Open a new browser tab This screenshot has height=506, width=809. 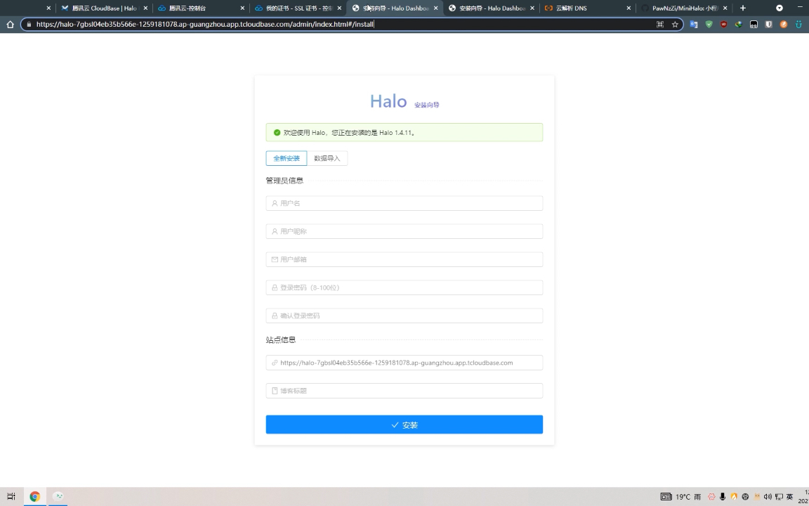(x=742, y=8)
